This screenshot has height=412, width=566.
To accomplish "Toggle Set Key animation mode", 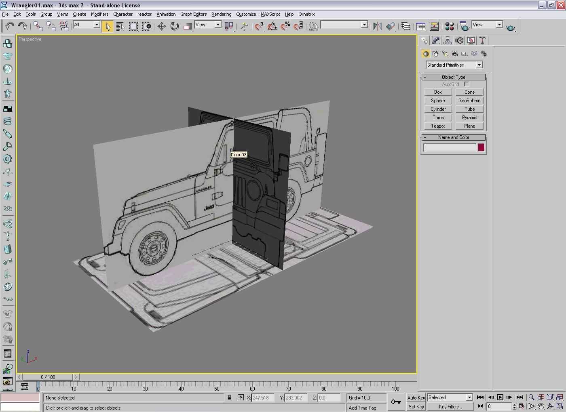I will (416, 407).
